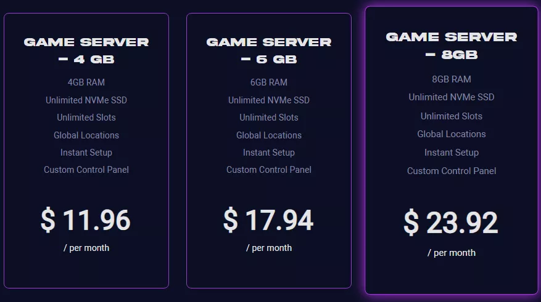Click per month label under $ 23.92
541x302 pixels.
[452, 253]
